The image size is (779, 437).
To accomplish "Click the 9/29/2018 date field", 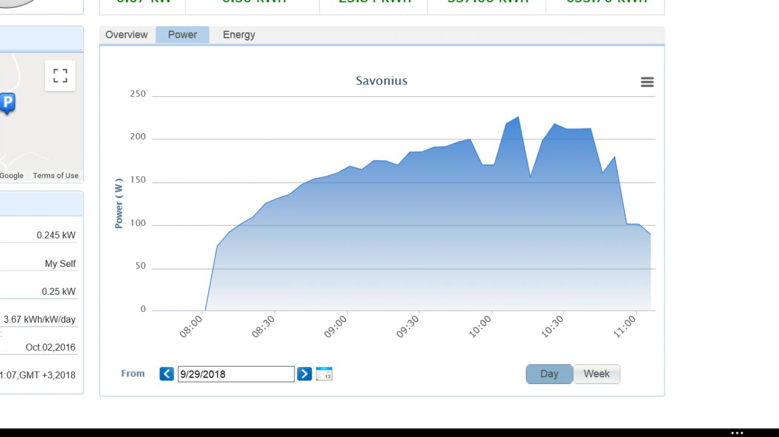I will [x=236, y=374].
